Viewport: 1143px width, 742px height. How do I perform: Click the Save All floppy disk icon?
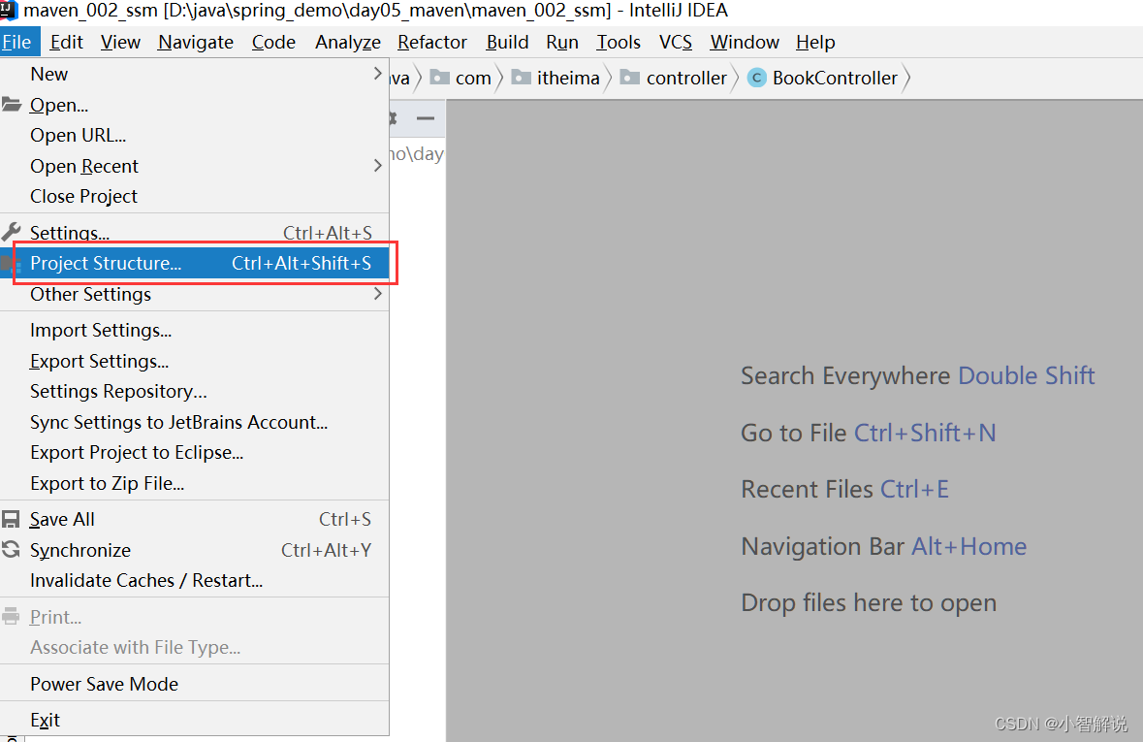point(11,520)
